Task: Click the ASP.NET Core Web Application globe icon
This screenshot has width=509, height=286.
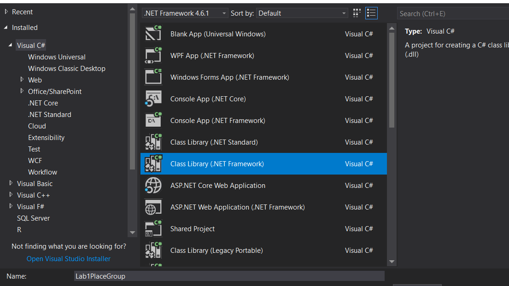Action: tap(153, 186)
